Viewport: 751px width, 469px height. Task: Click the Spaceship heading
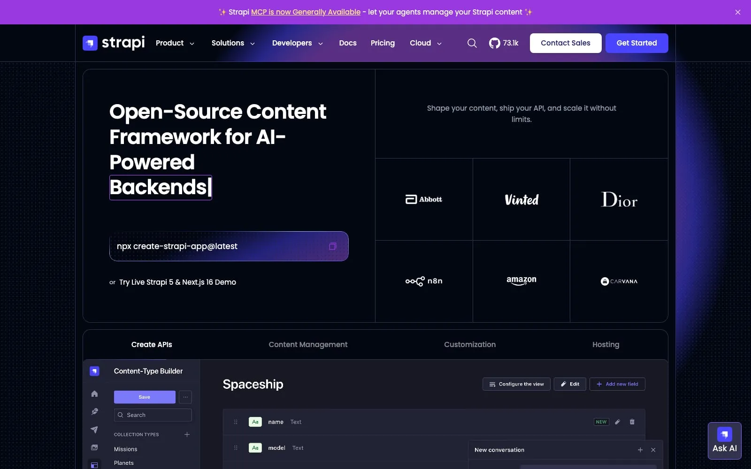point(253,384)
